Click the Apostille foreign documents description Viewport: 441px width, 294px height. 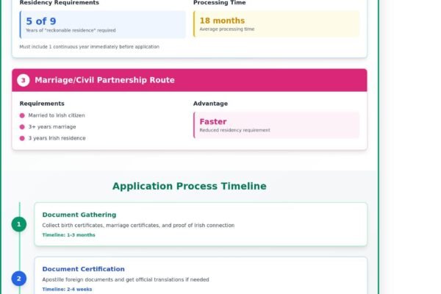(x=125, y=280)
